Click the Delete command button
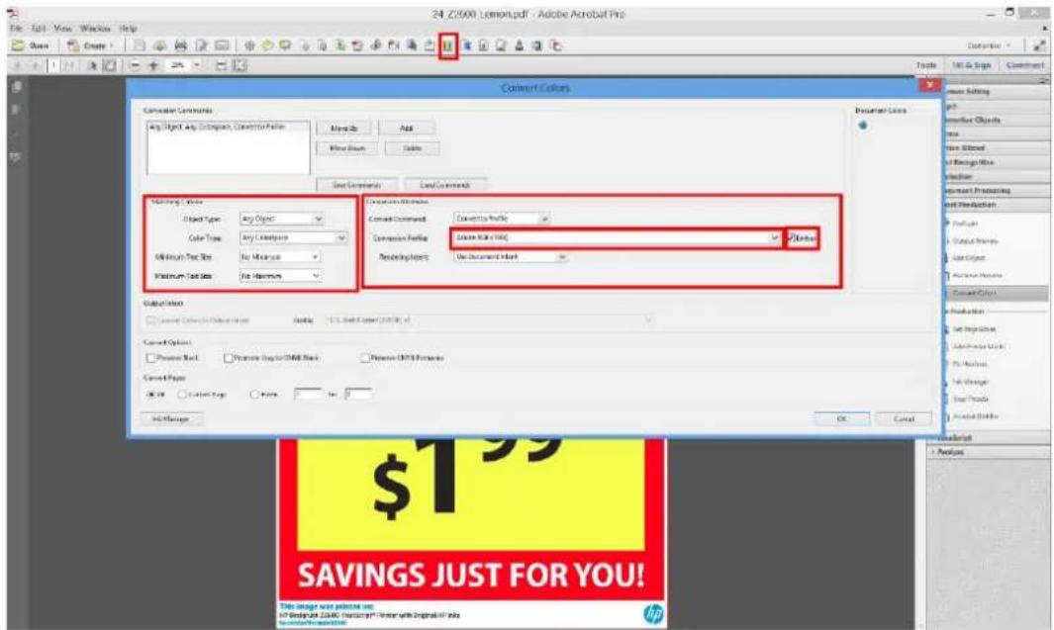 click(x=412, y=147)
